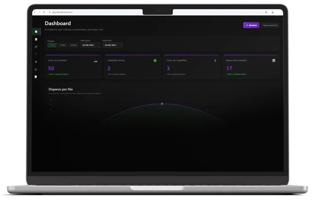
Task: Click the Versão atual V3.1 badge
Action: tap(270, 25)
